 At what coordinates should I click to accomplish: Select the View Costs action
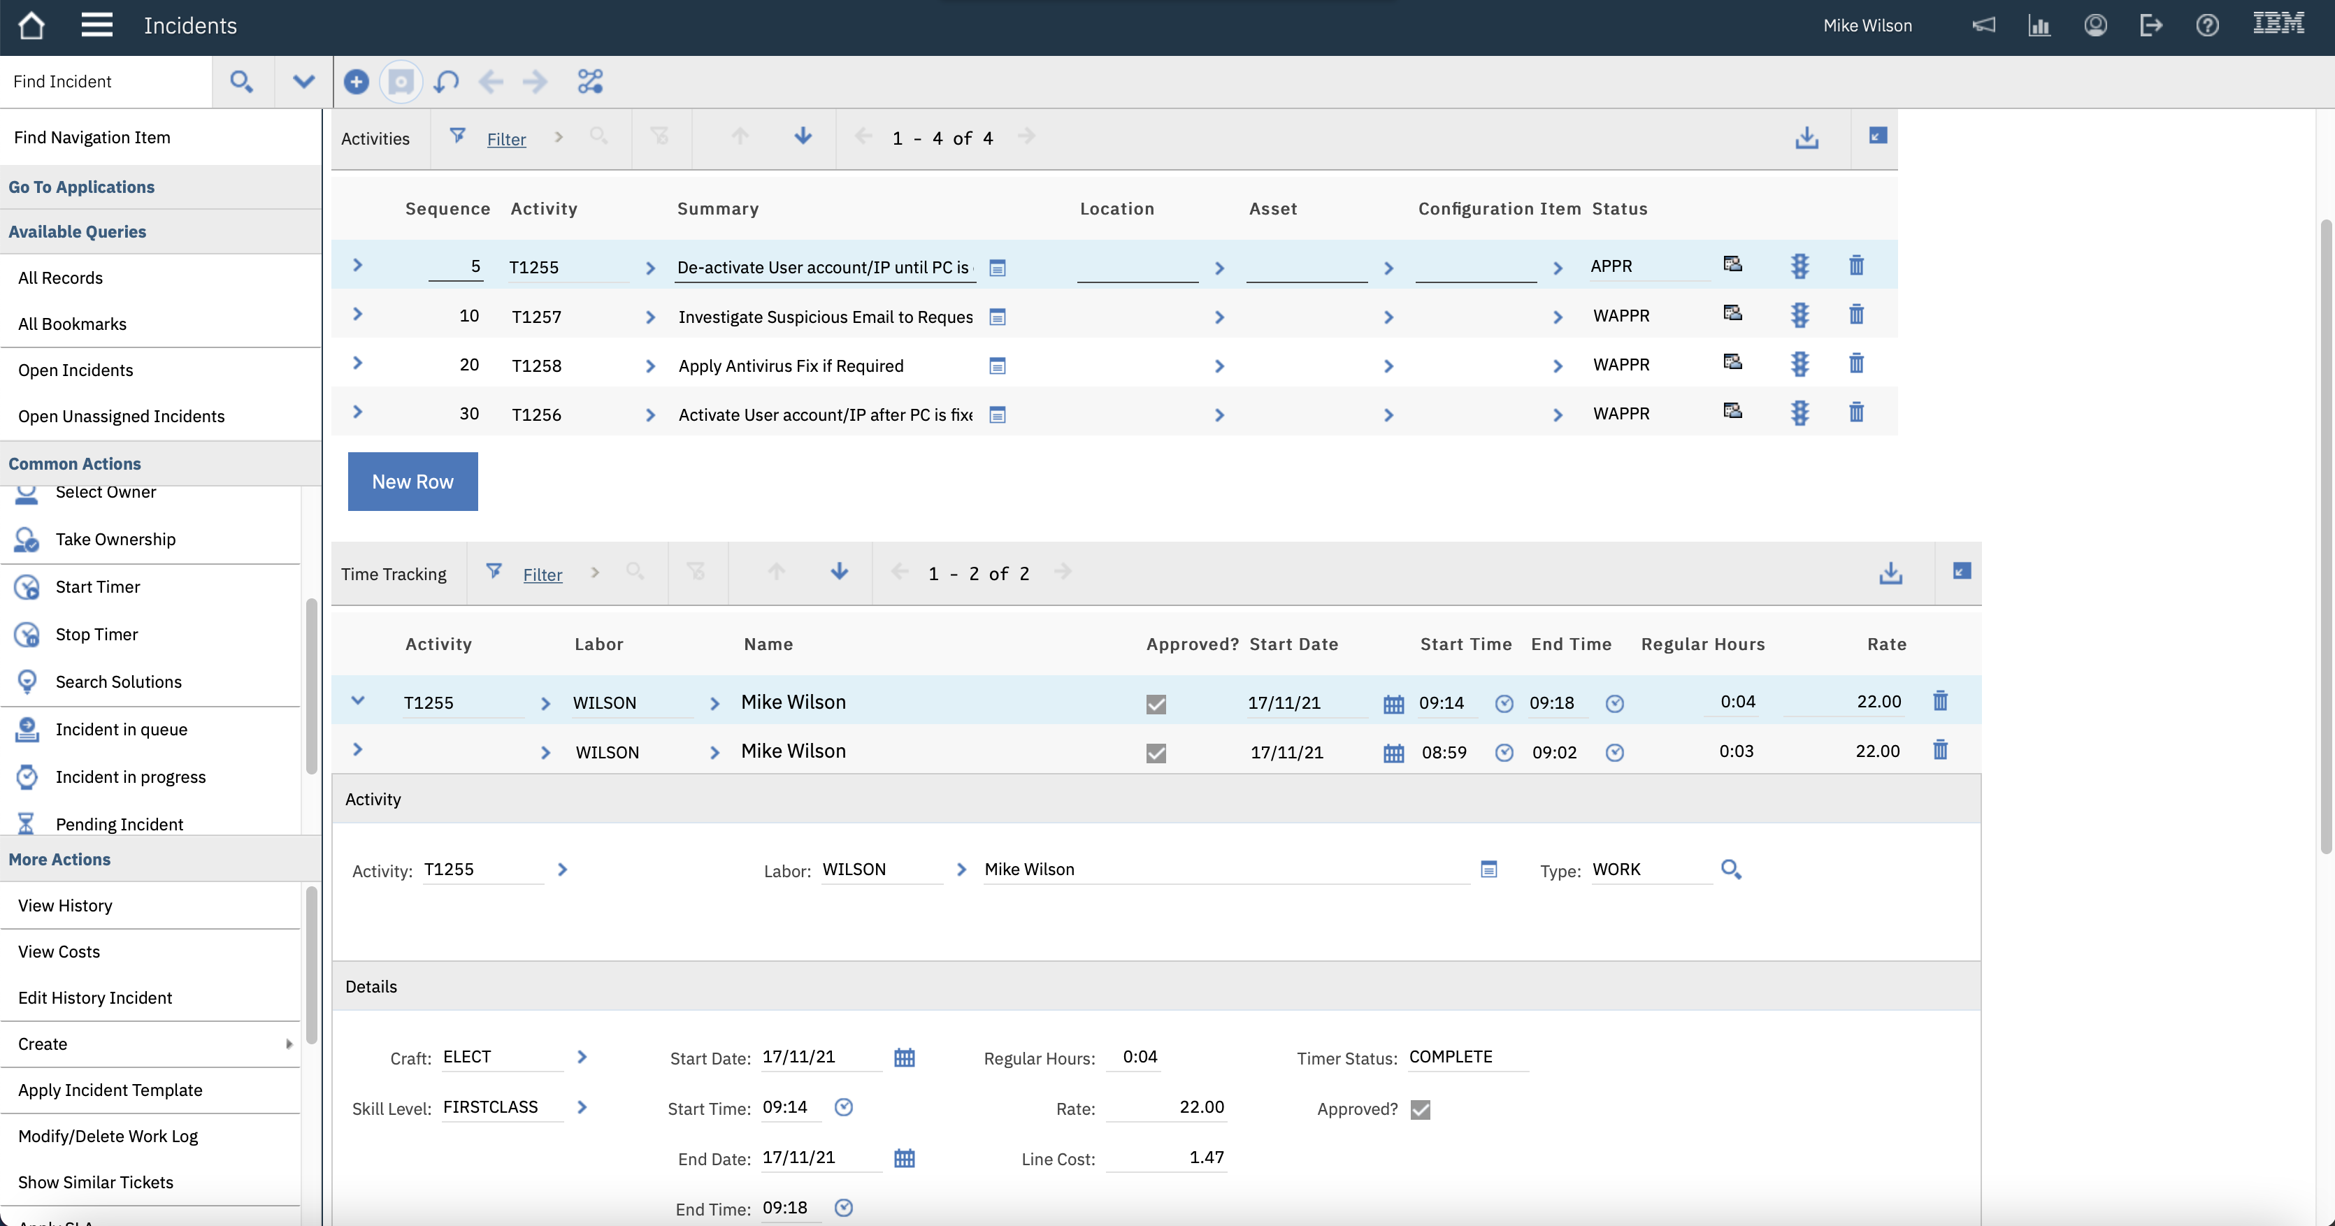(59, 951)
